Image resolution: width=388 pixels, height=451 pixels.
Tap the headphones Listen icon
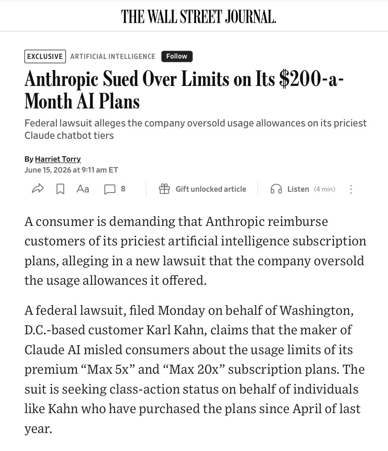(276, 189)
